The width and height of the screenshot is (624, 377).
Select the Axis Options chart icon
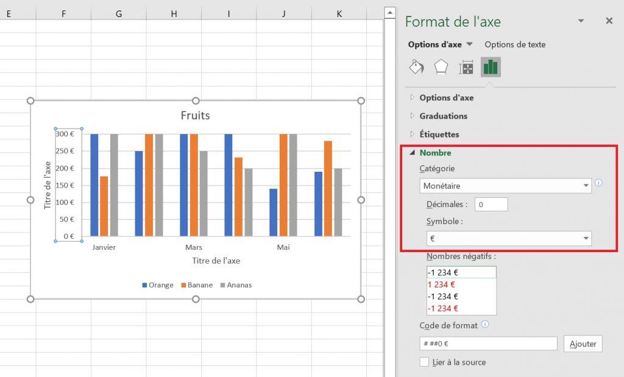tap(491, 67)
